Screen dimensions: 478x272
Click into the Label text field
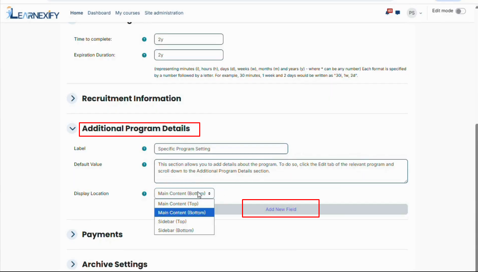(221, 149)
